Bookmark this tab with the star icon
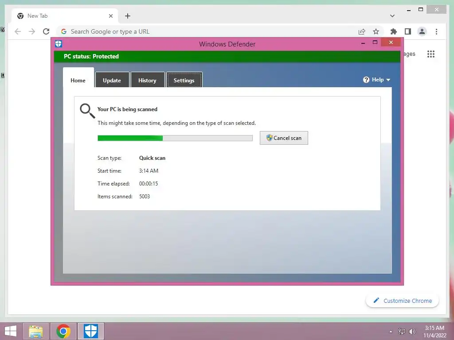The image size is (454, 340). point(376,31)
